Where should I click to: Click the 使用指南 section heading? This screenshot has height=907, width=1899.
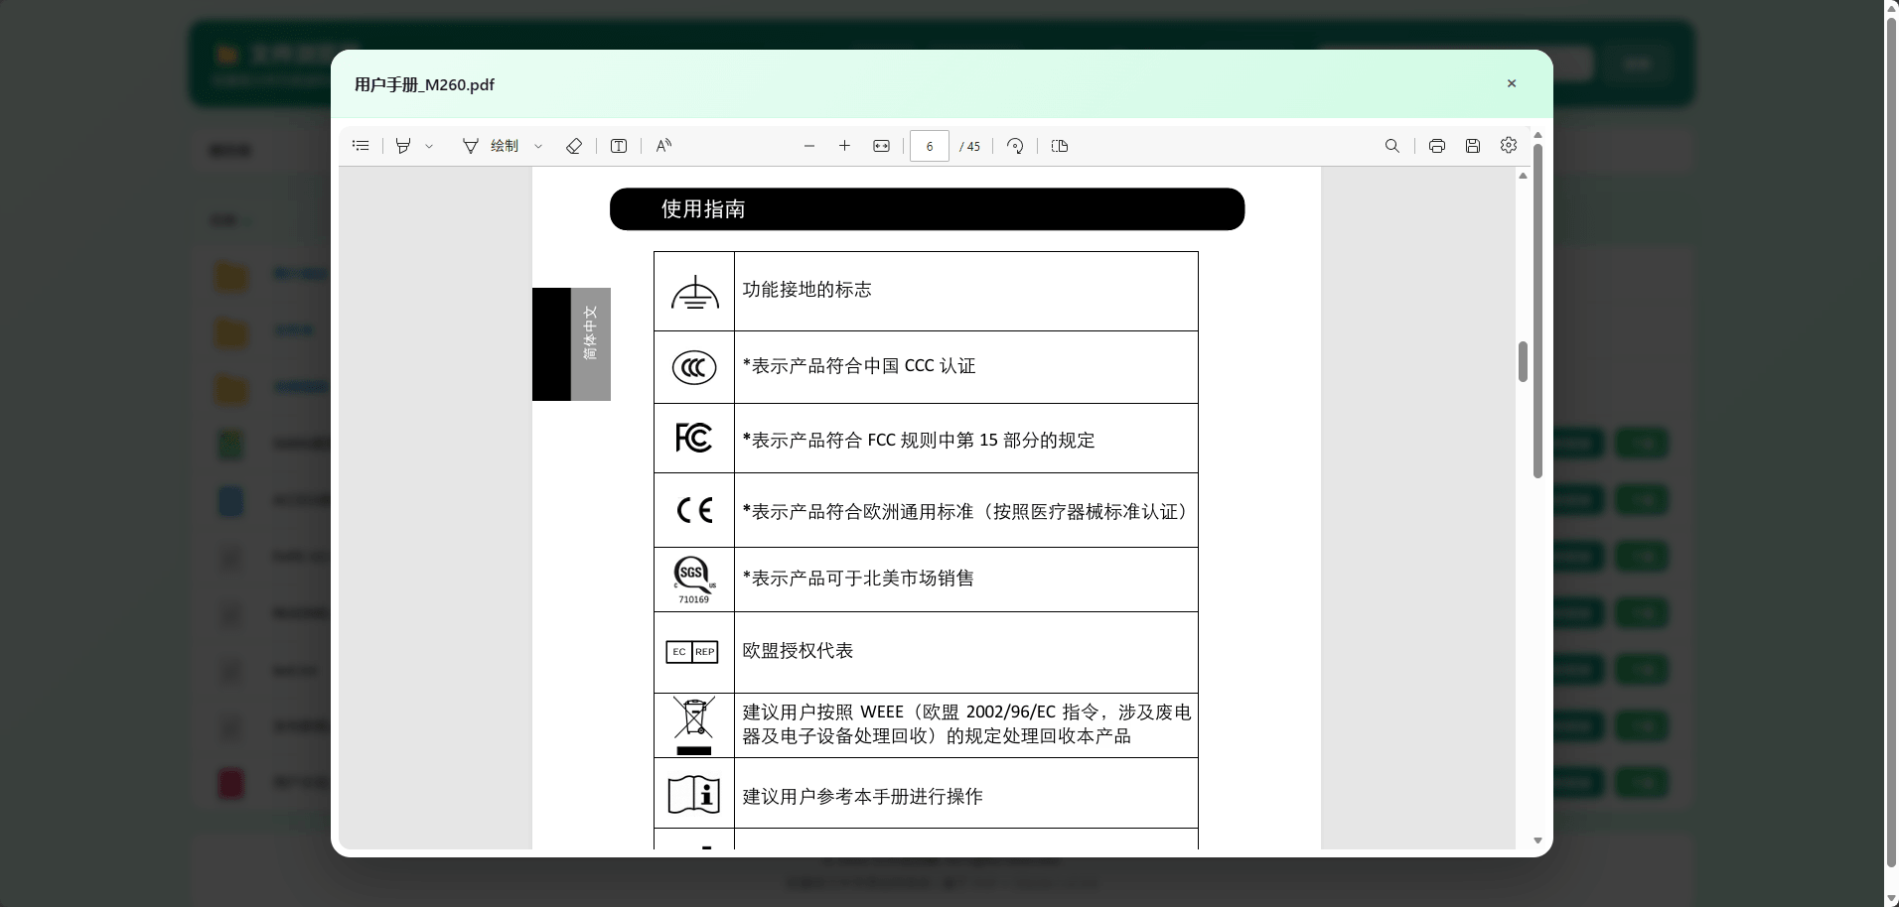pos(703,209)
